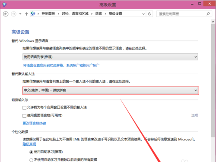Open the recent locations dropdown arrow
Screen dimensions: 216x162
coord(20,14)
